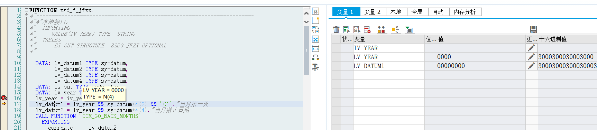Image resolution: width=597 pixels, height=130 pixels.
Task: Click the yellow block arrows toolbar icon
Action: point(395,30)
